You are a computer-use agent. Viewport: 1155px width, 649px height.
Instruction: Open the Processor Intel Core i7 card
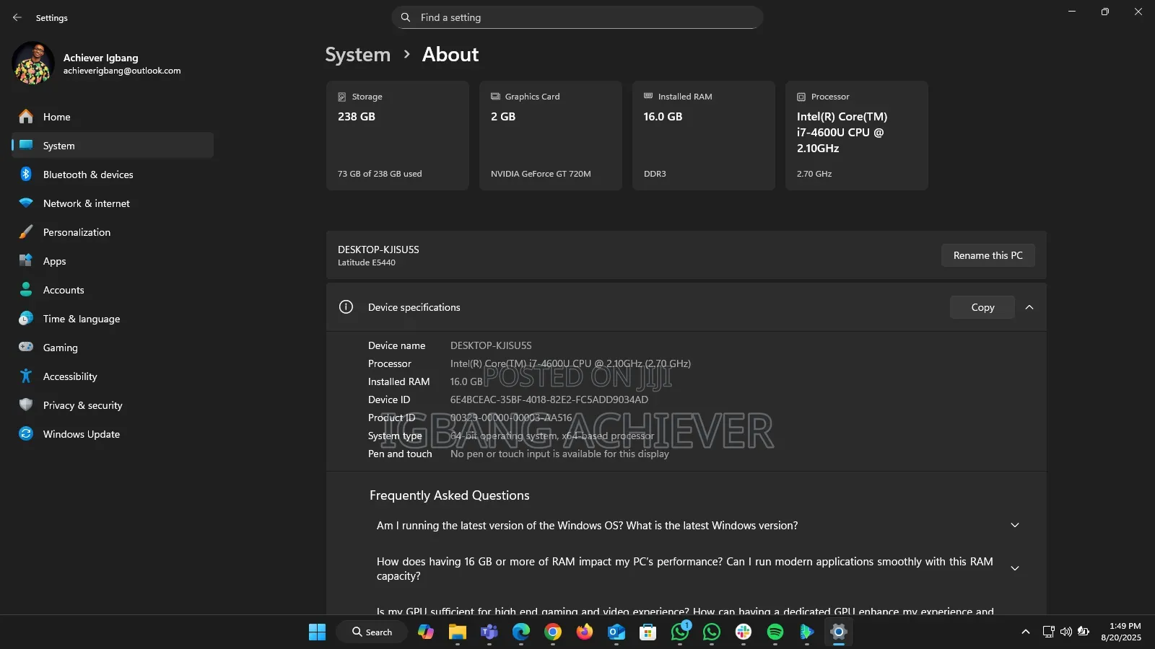click(x=857, y=136)
